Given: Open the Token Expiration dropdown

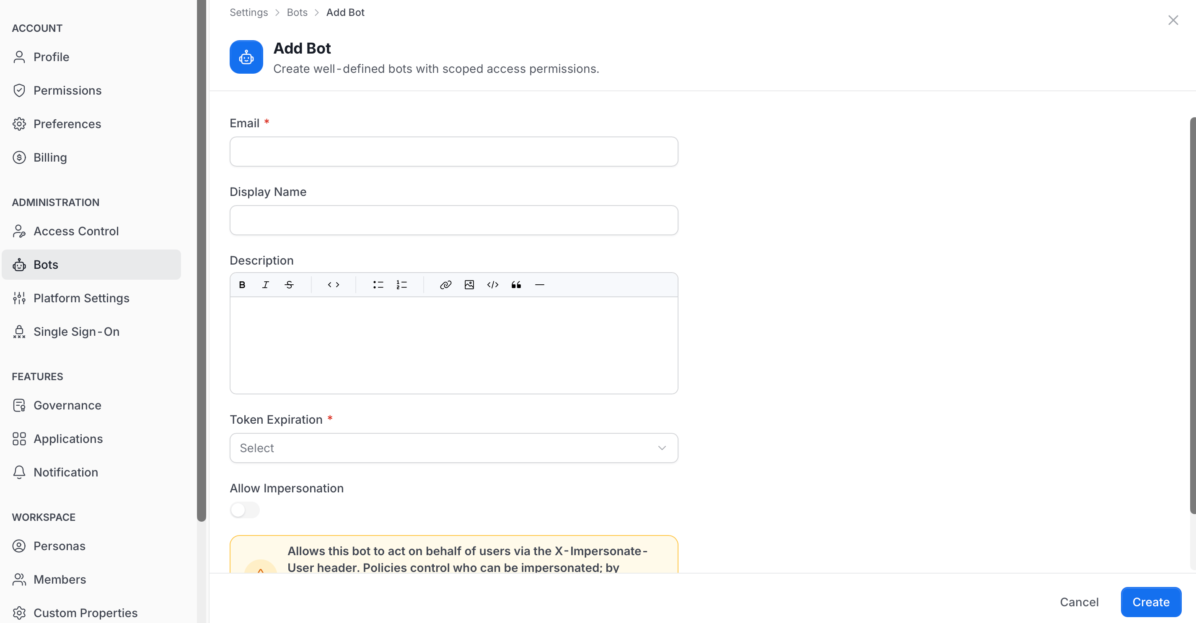Looking at the screenshot, I should [x=453, y=448].
